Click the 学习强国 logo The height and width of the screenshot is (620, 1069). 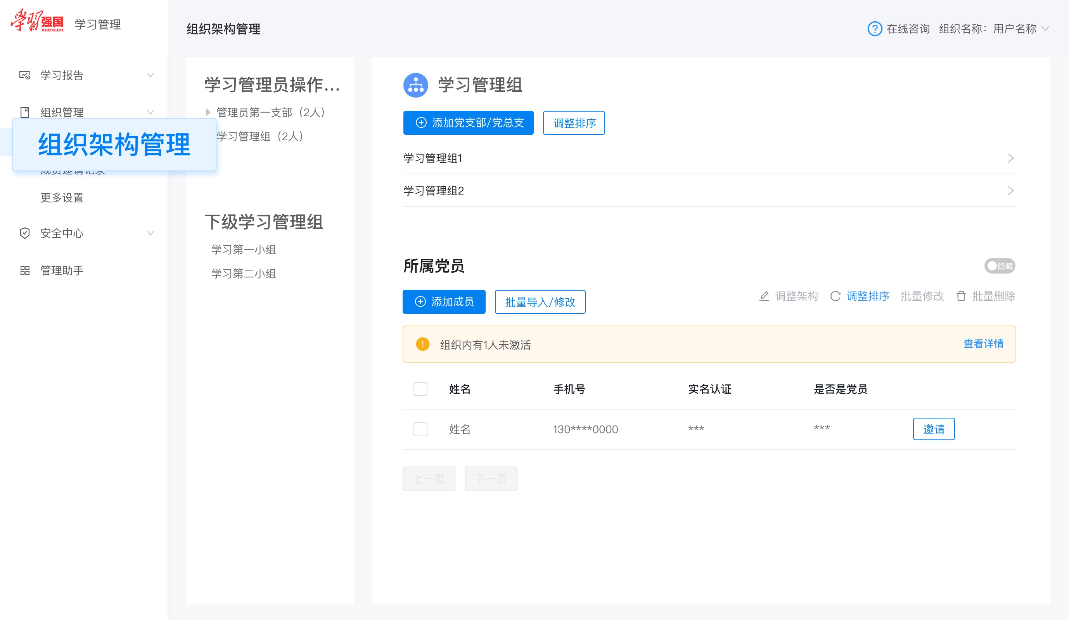coord(37,24)
